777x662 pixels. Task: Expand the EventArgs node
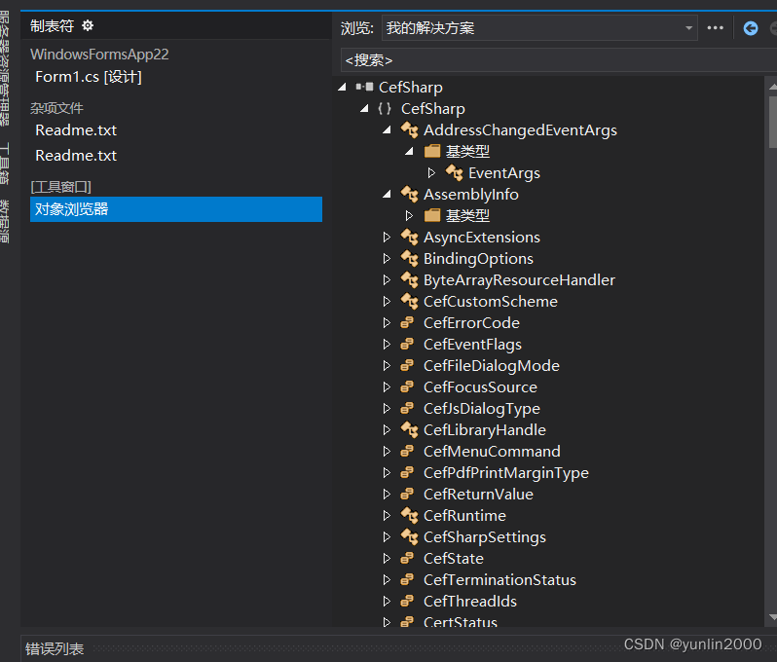(x=431, y=172)
